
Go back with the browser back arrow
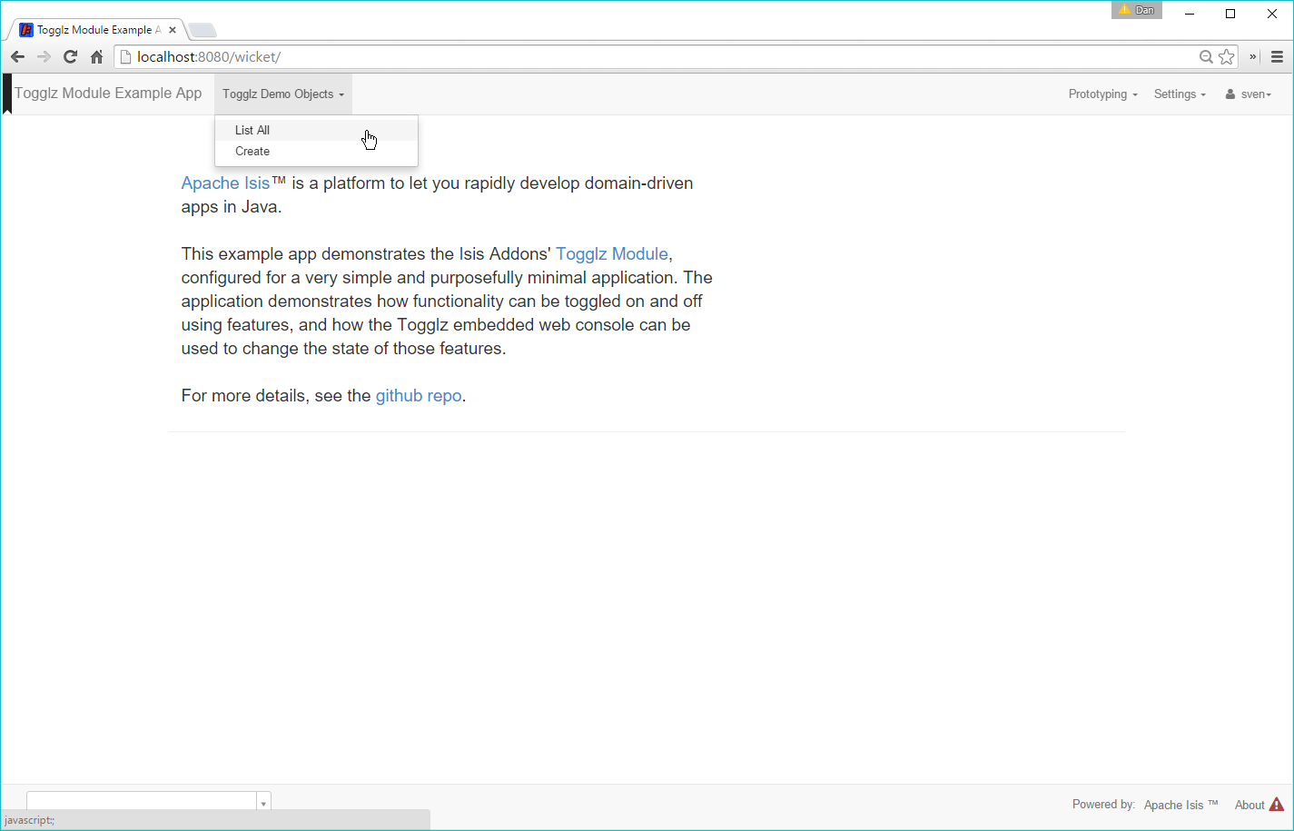(x=18, y=56)
